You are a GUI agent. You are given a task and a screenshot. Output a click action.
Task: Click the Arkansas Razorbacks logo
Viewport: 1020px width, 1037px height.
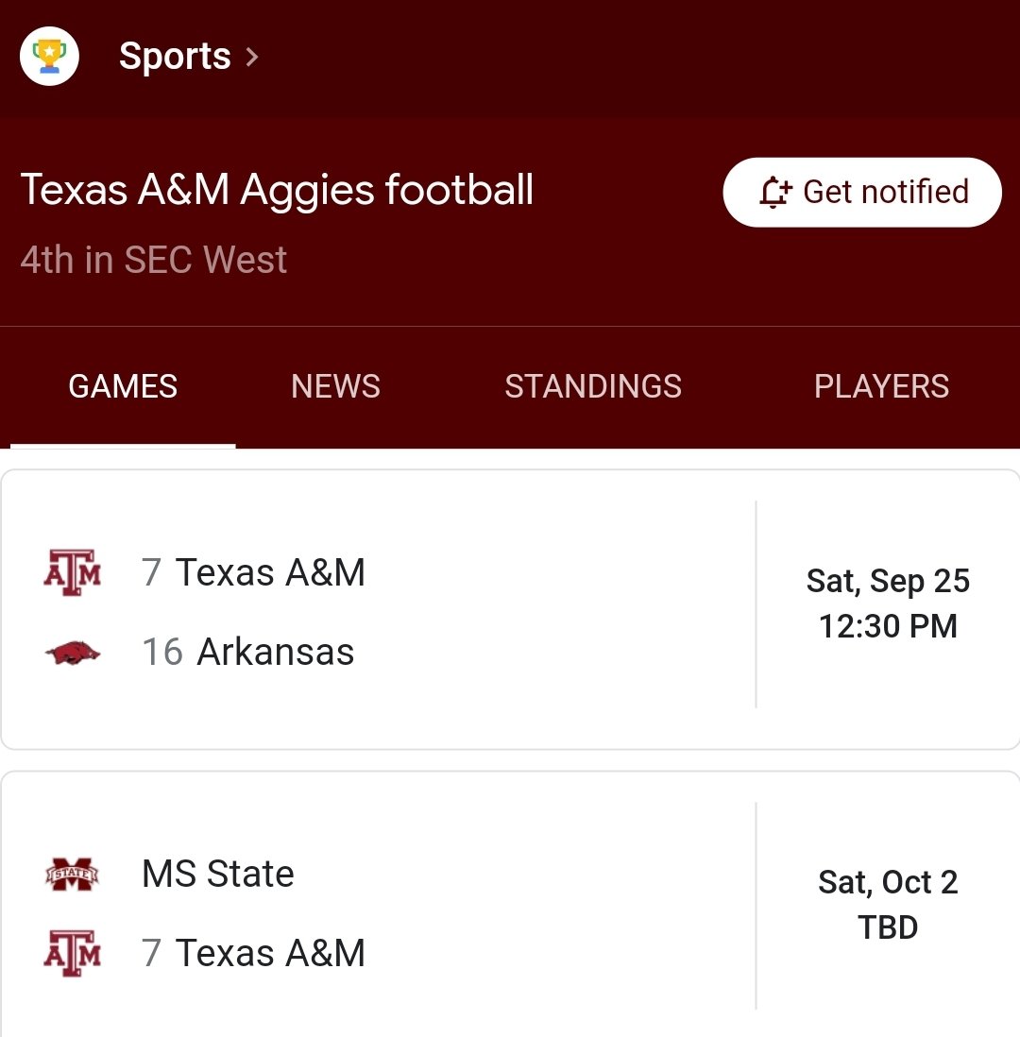pyautogui.click(x=72, y=653)
